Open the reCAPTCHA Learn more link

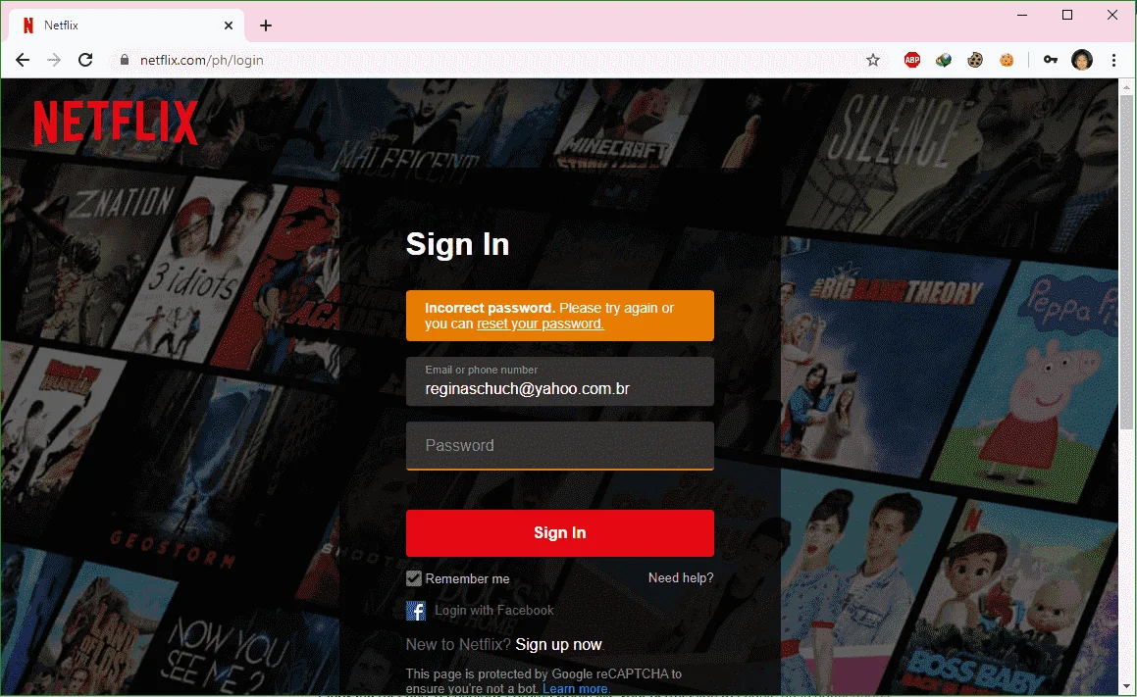(575, 688)
